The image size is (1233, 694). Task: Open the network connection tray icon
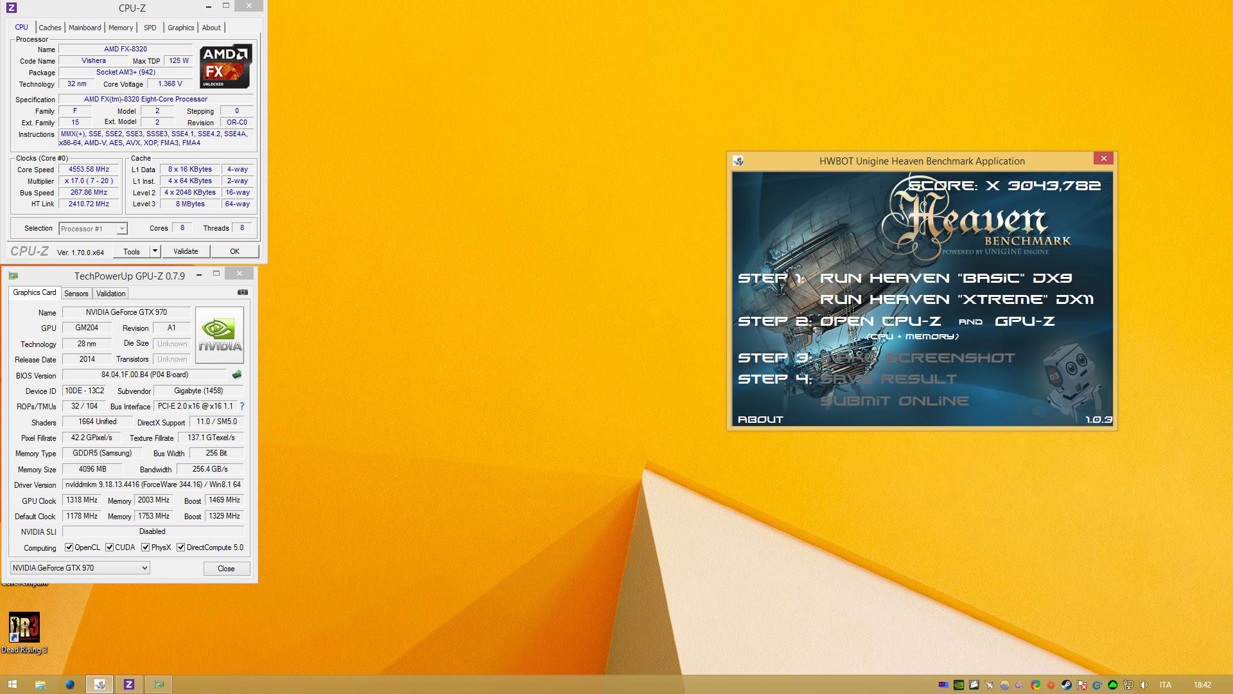(1128, 685)
